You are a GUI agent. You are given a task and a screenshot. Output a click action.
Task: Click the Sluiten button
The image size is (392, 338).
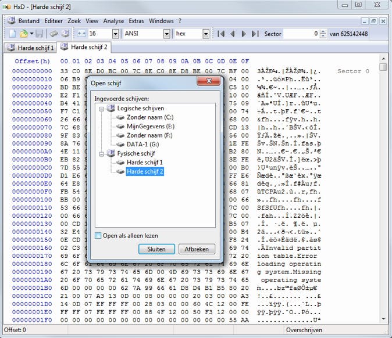(x=156, y=249)
